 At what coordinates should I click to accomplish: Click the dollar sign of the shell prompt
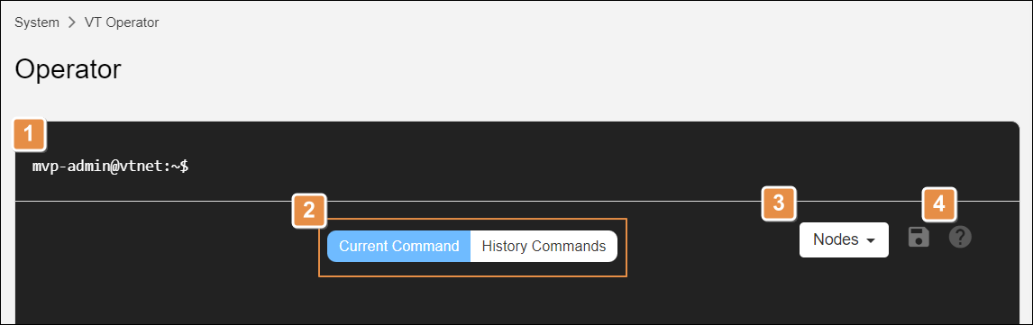click(x=185, y=167)
